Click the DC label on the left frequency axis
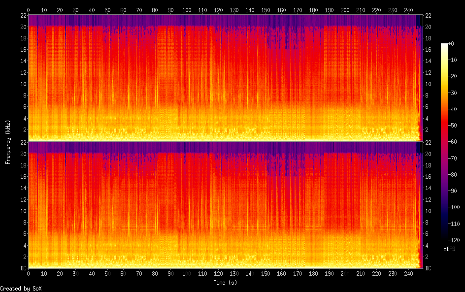The image size is (465, 292). (22, 268)
